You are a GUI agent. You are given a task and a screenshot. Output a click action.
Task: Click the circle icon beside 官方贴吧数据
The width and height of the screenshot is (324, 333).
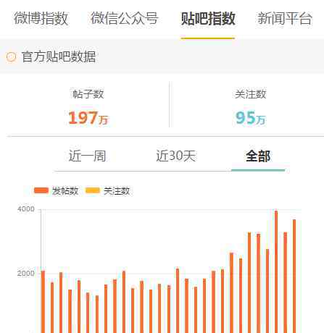click(x=11, y=57)
